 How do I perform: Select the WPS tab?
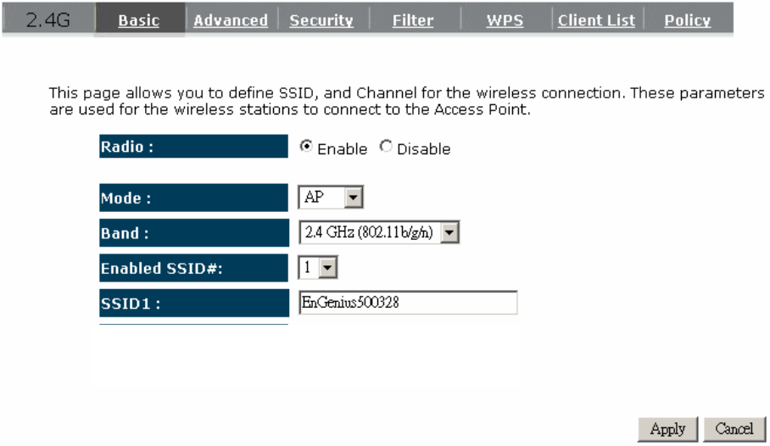click(505, 21)
